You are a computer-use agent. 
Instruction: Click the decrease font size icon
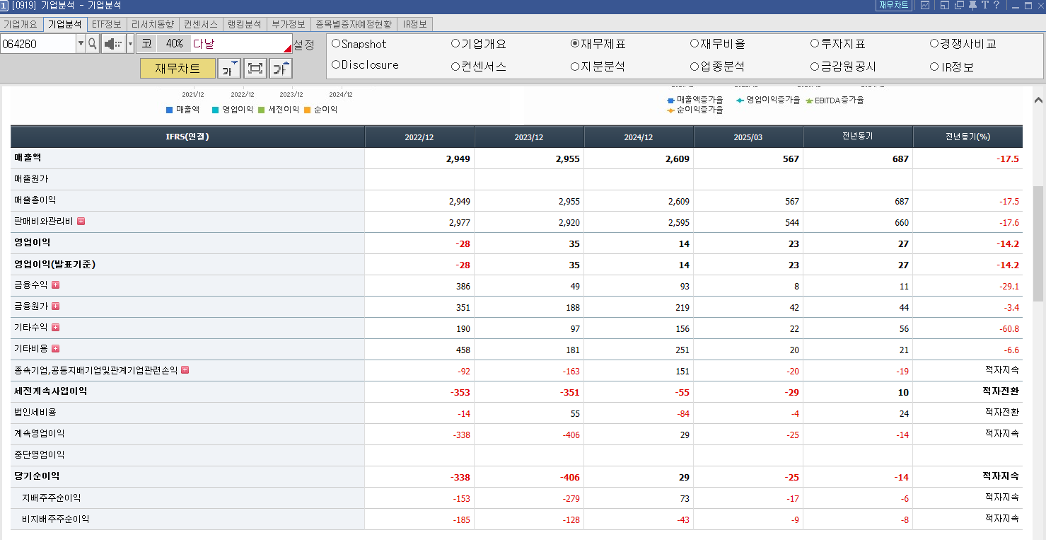[229, 69]
